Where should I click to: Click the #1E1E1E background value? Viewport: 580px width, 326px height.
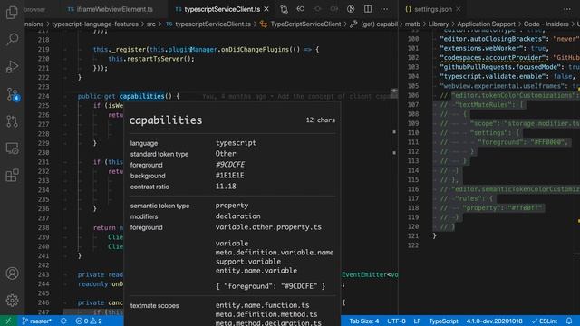point(229,176)
